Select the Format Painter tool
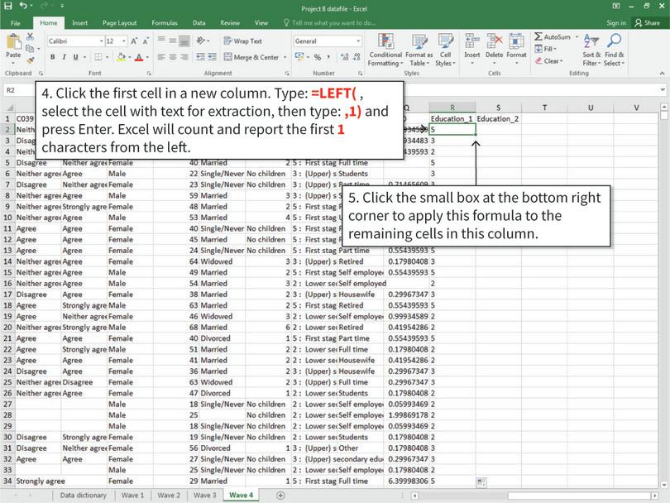 tap(29, 60)
